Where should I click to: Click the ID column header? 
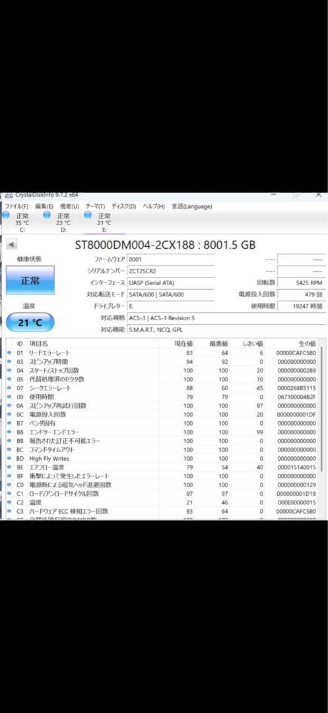(x=20, y=344)
